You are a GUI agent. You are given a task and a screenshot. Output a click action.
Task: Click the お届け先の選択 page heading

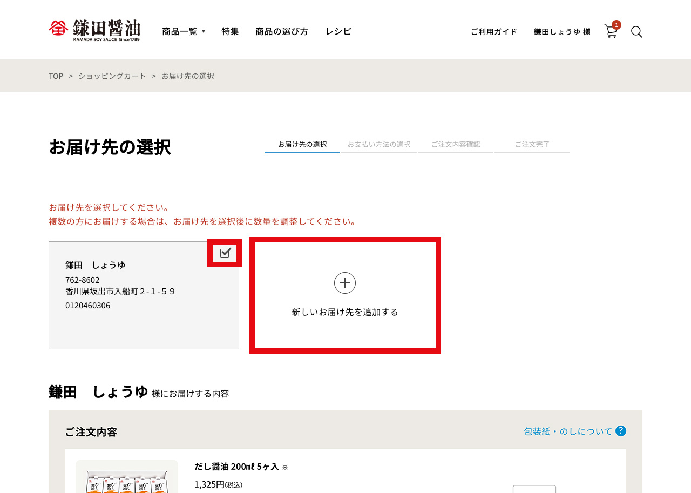pos(110,147)
